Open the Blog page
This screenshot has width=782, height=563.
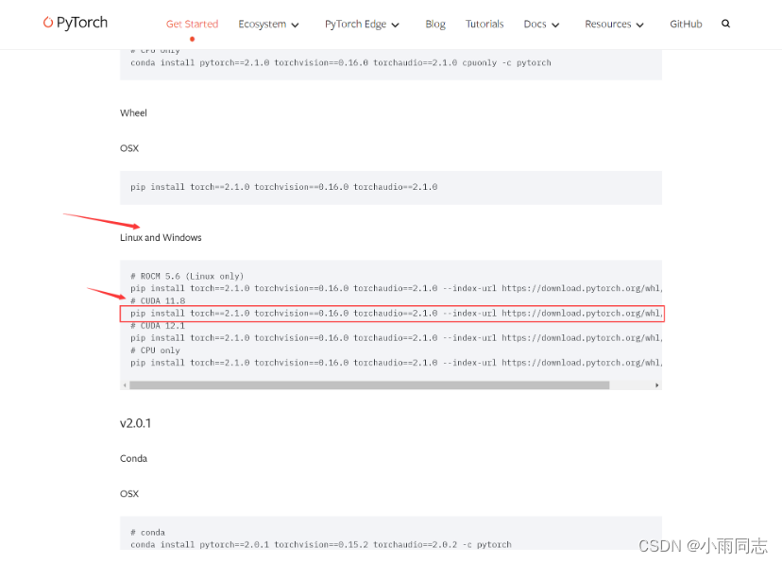[435, 24]
